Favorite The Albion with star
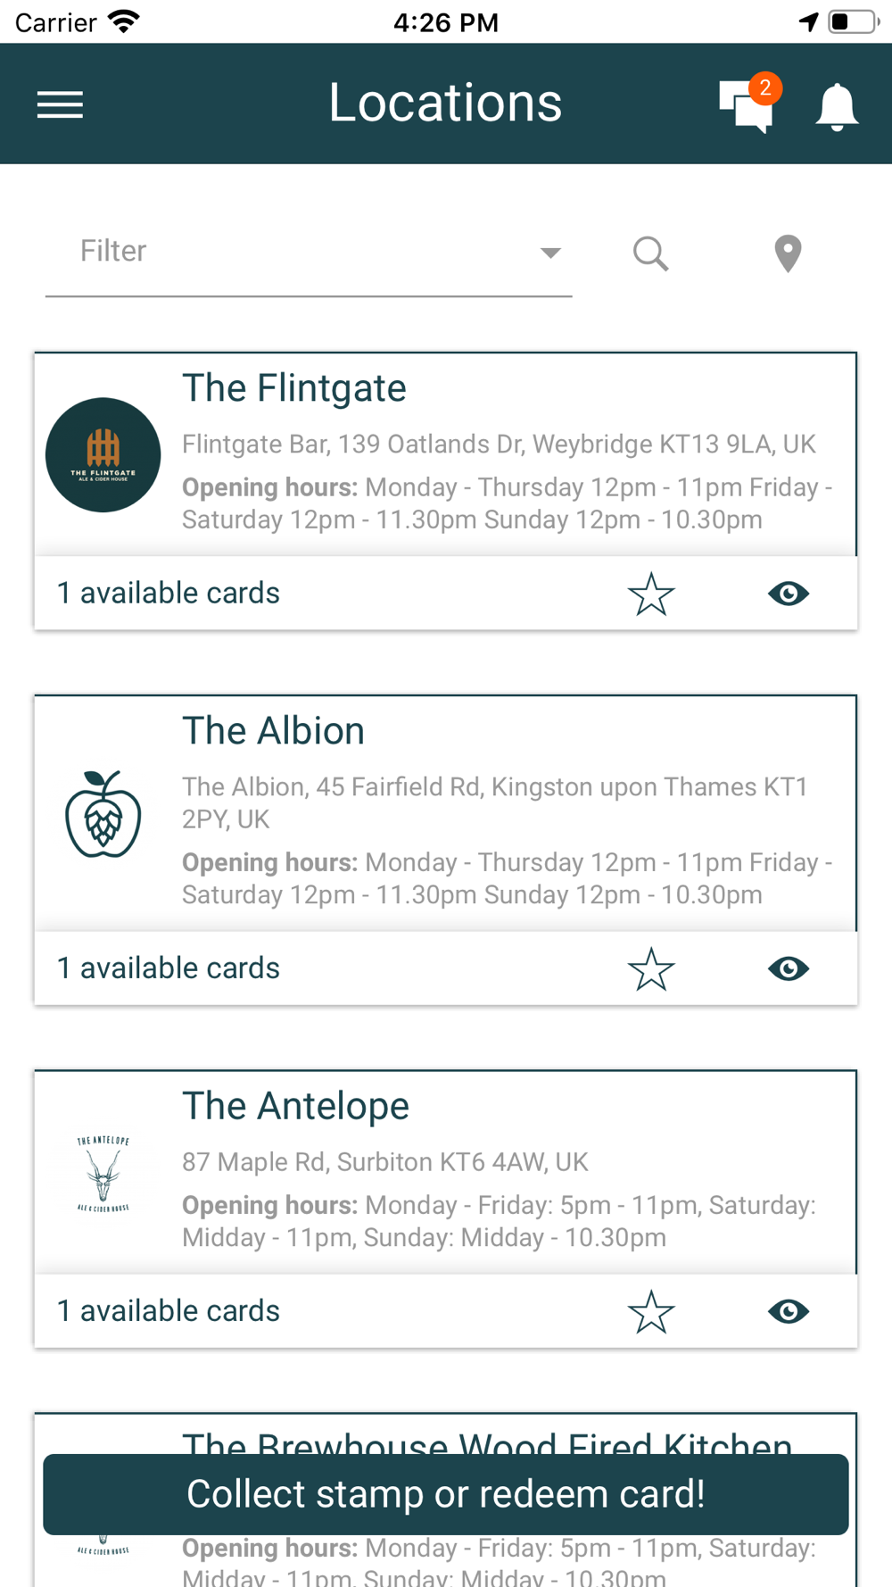Screen dimensions: 892x1587 tap(651, 968)
